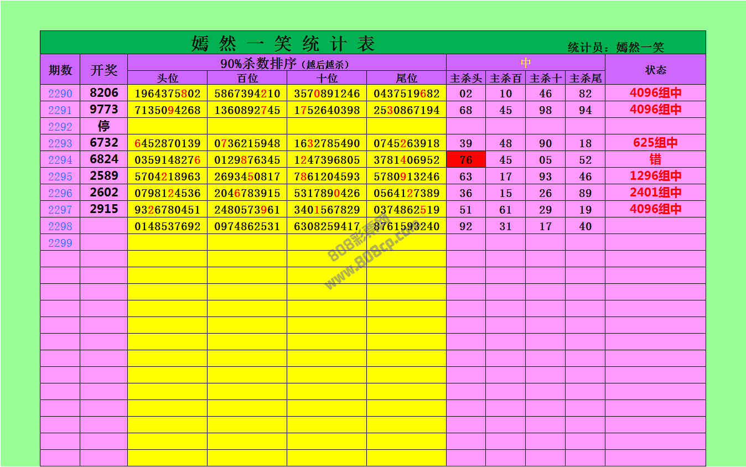Click the 停 cell in row 2292
The image size is (746, 467).
pos(104,126)
